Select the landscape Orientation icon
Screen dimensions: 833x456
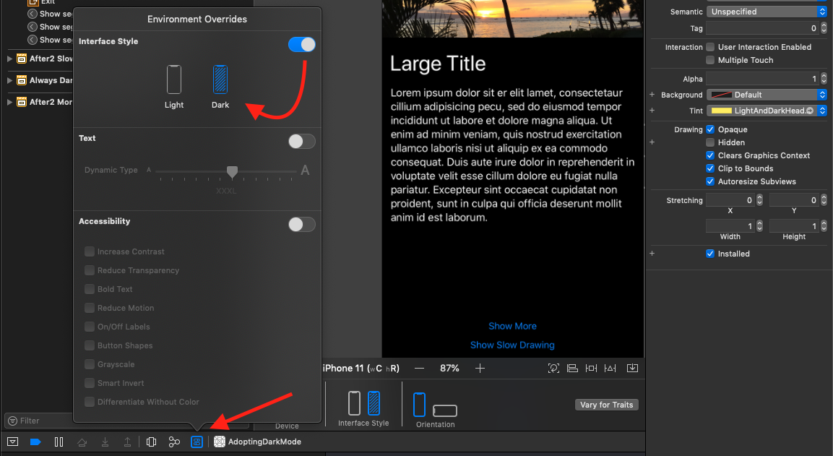tap(445, 409)
